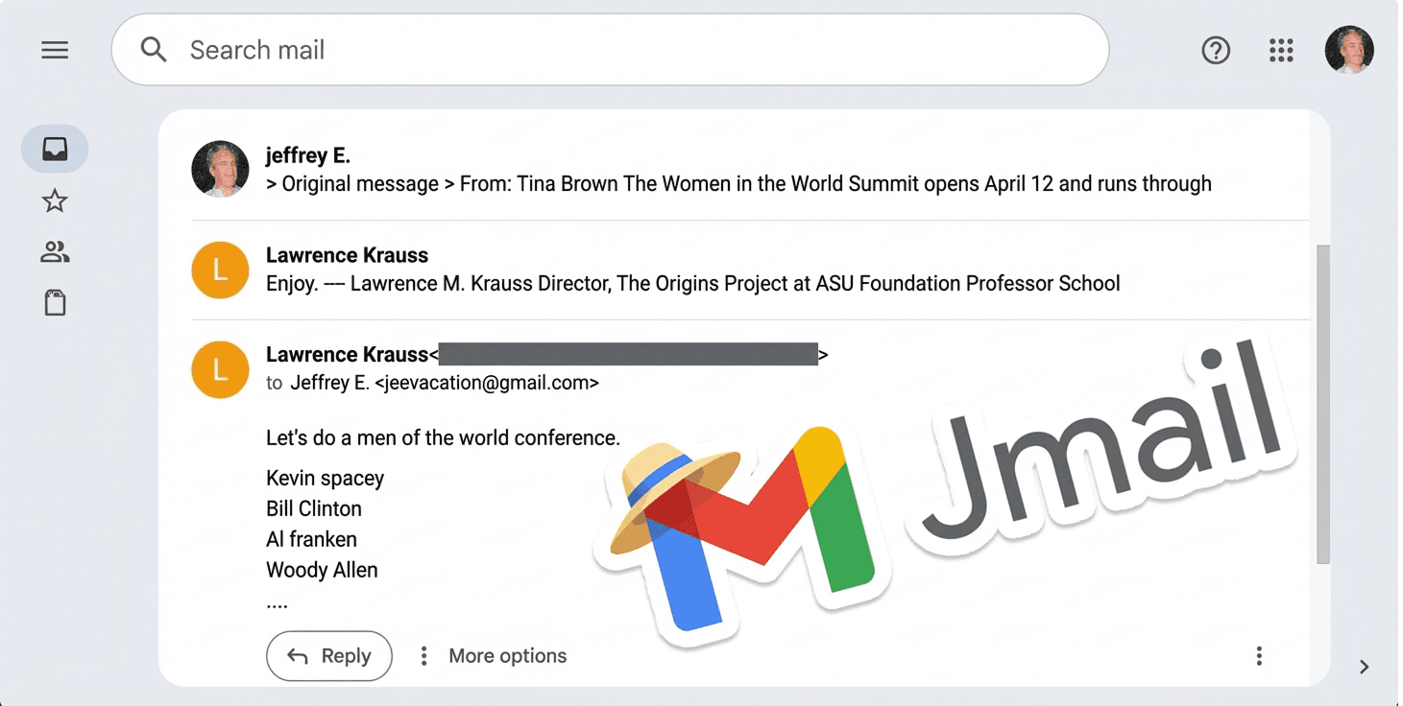This screenshot has height=706, width=1403.
Task: Open the Inbox folder icon
Action: tap(55, 149)
